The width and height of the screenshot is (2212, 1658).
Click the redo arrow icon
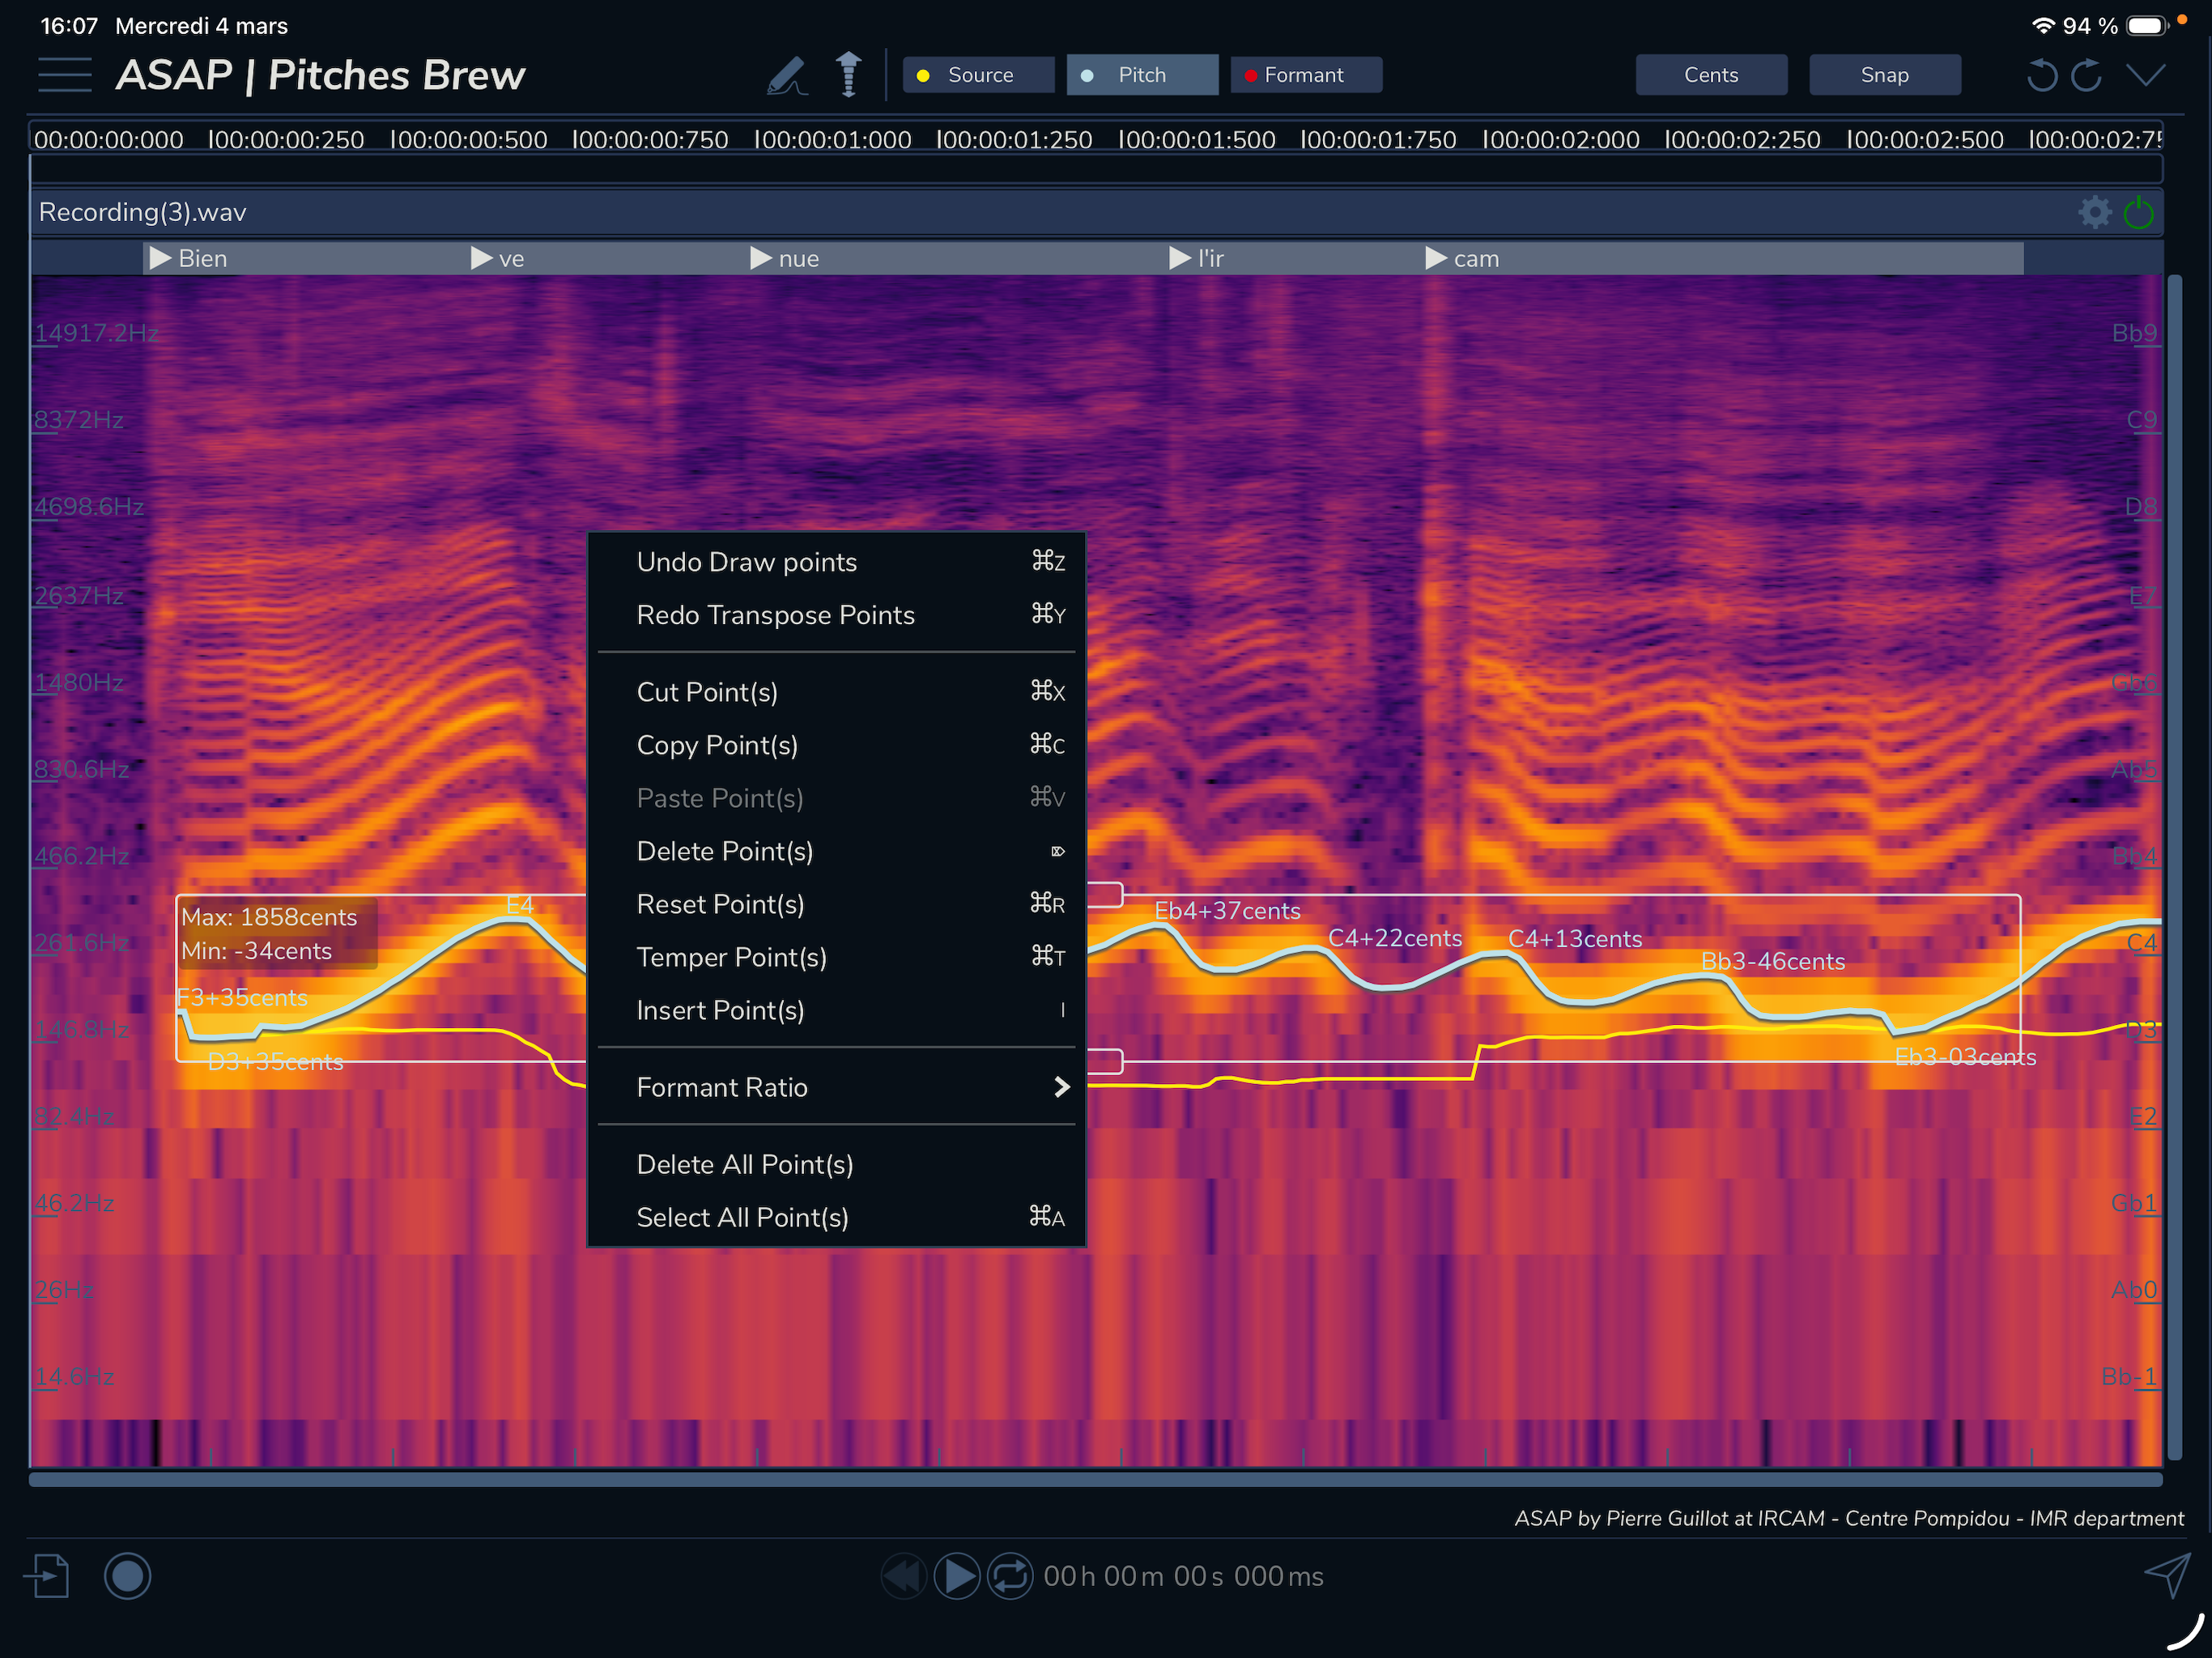(2087, 76)
